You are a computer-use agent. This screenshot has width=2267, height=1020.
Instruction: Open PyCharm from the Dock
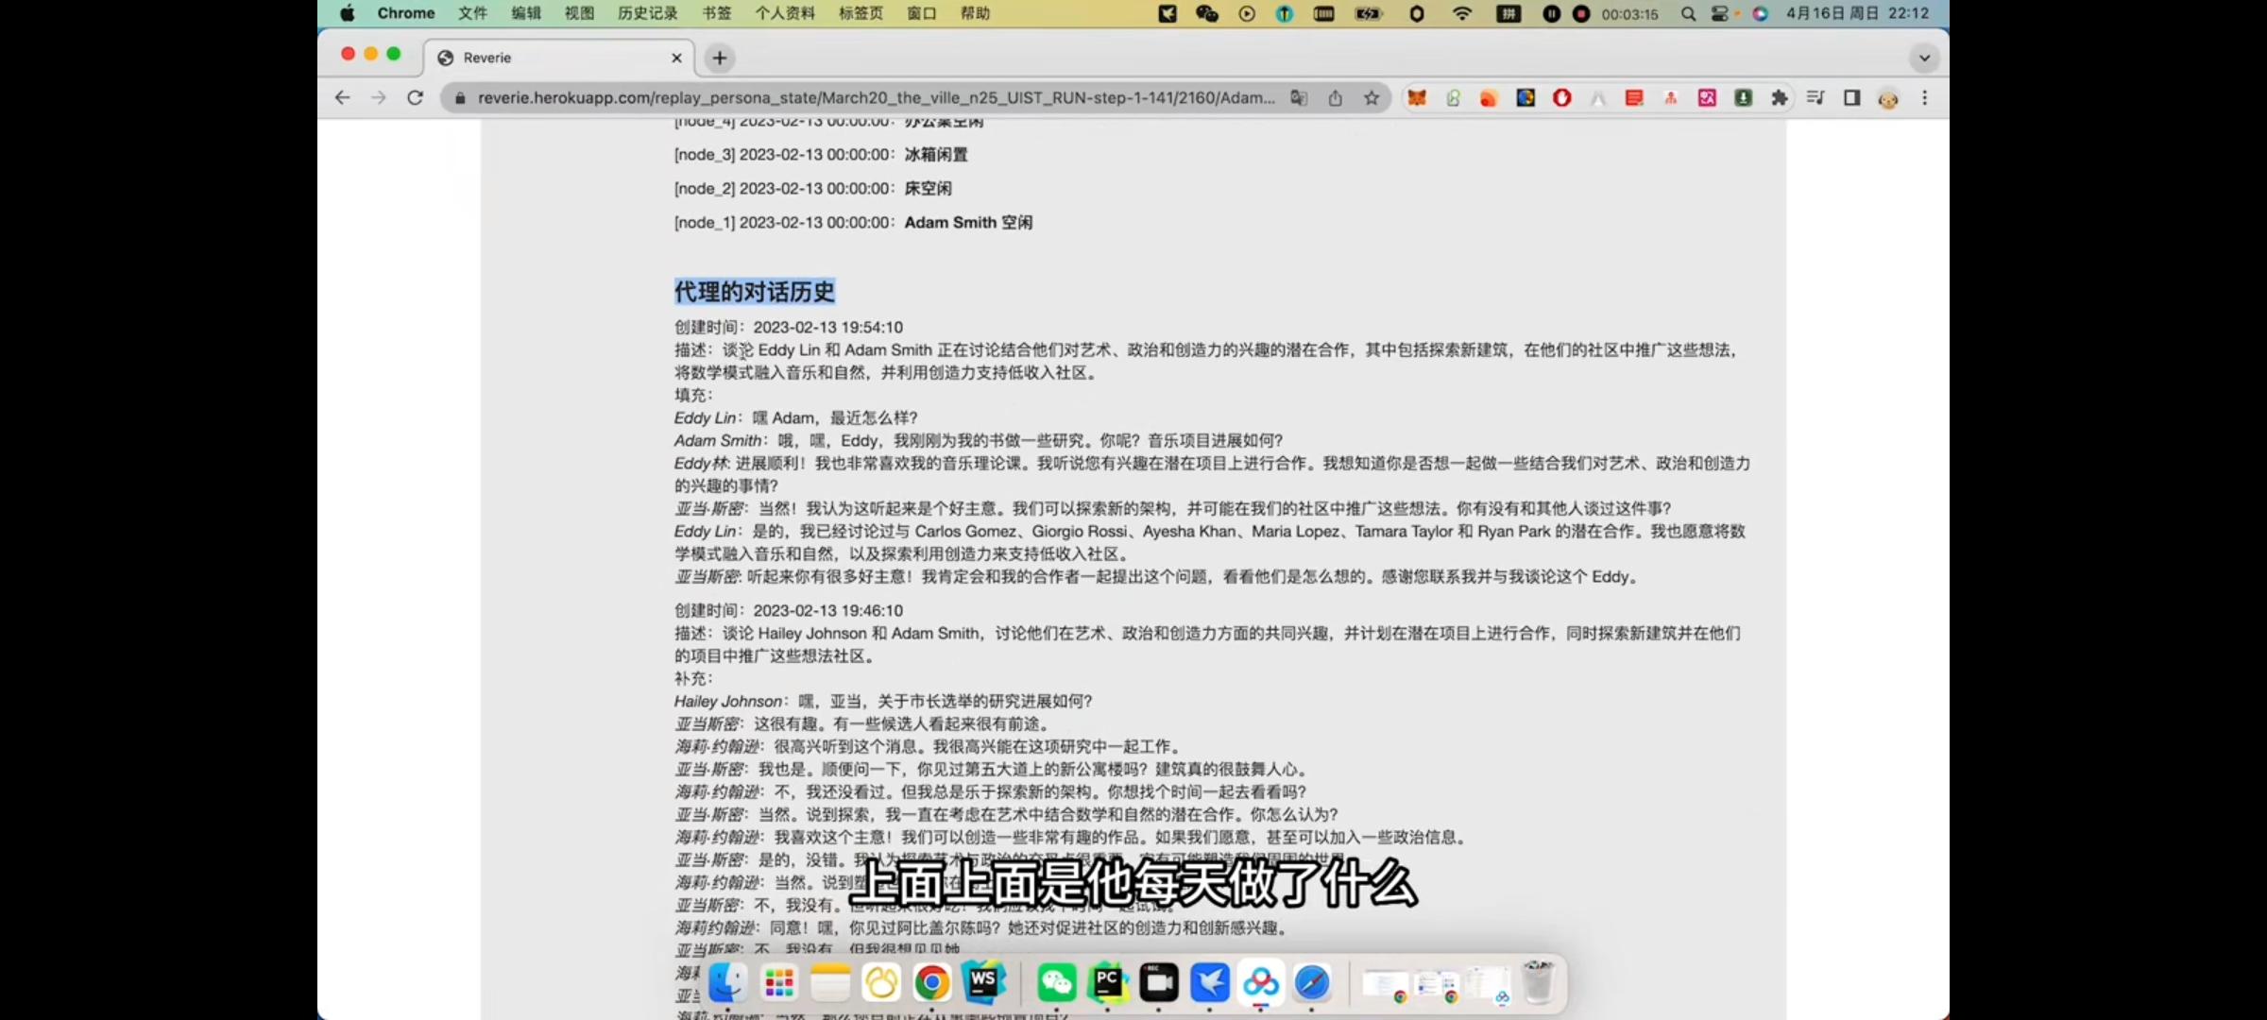[1107, 983]
